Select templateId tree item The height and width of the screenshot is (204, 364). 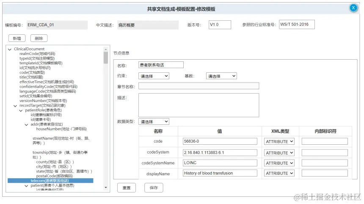coord(41,63)
